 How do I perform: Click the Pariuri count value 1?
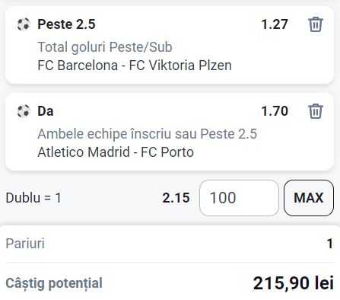pyautogui.click(x=330, y=244)
